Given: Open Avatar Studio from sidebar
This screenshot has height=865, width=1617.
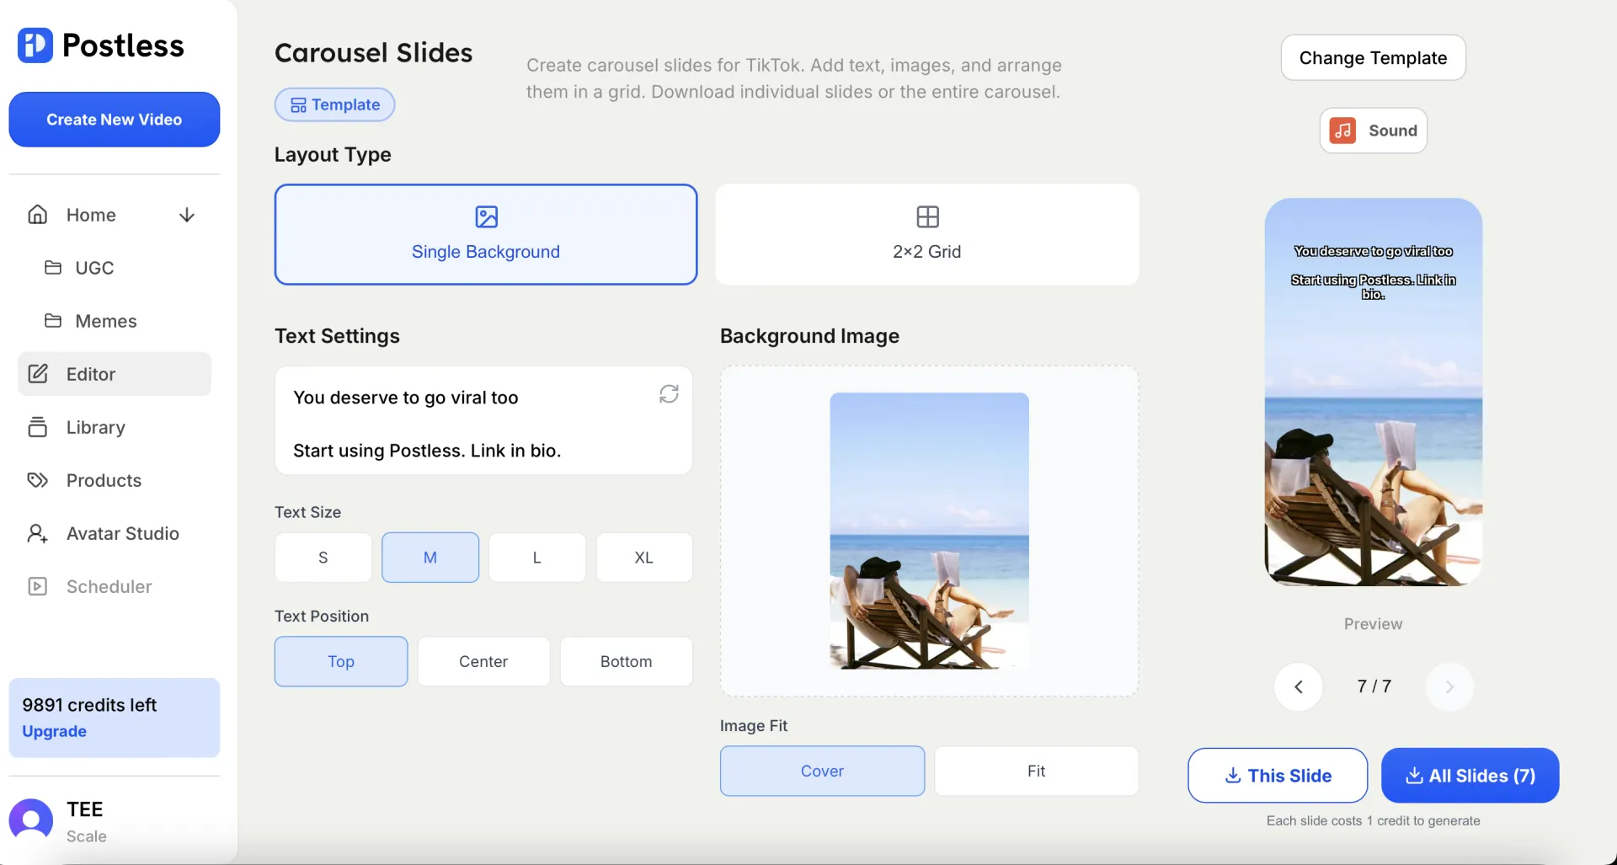Looking at the screenshot, I should [x=122, y=533].
